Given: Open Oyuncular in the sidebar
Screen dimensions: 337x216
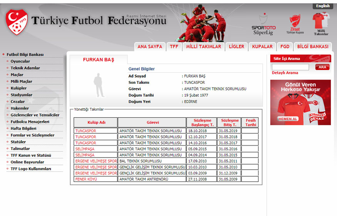Looking at the screenshot, I should (20, 61).
